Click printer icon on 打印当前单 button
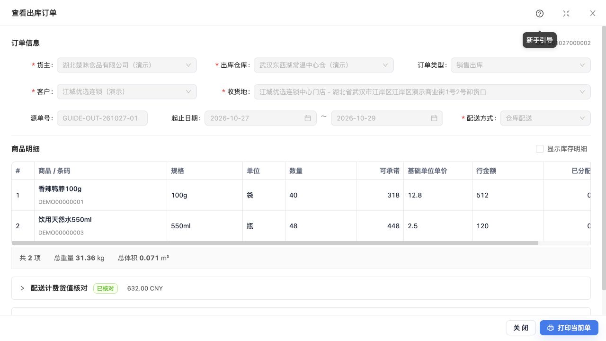 point(551,328)
